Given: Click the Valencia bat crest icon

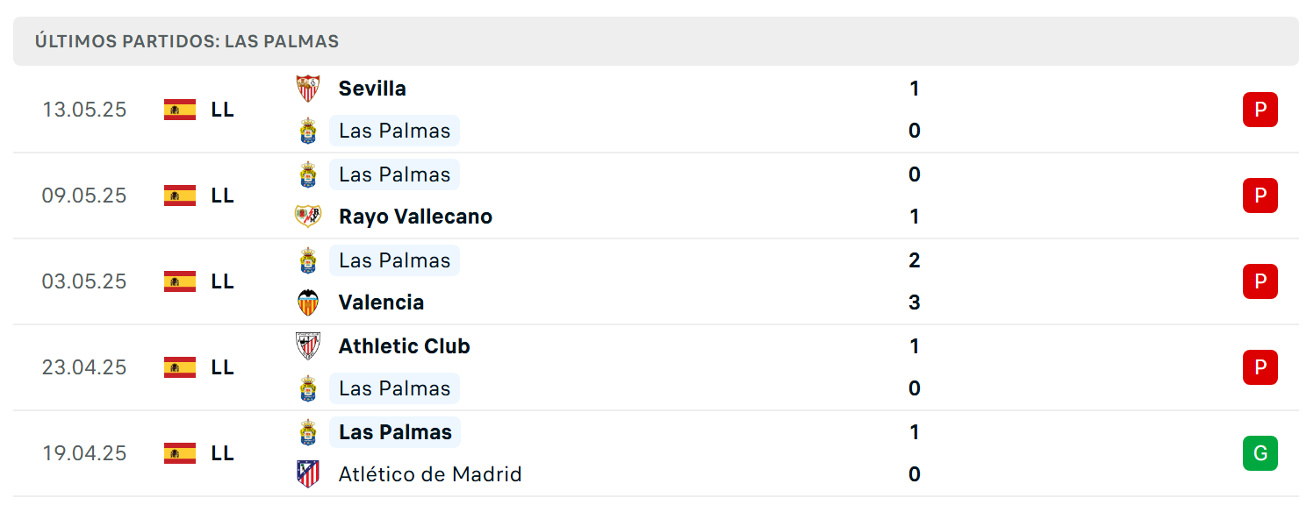Looking at the screenshot, I should point(307,302).
